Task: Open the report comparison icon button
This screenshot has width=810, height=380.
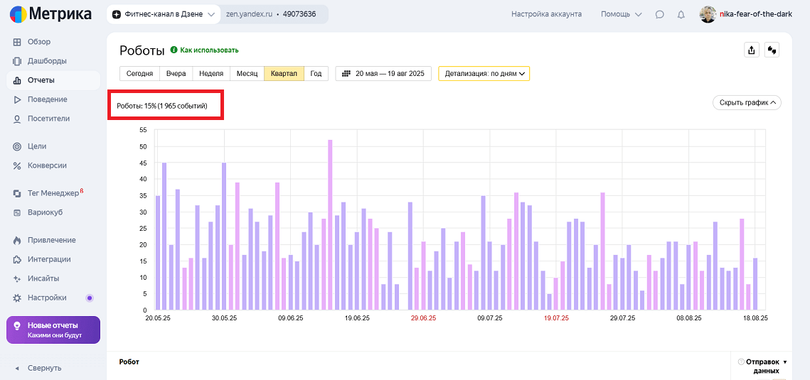Action: 772,50
